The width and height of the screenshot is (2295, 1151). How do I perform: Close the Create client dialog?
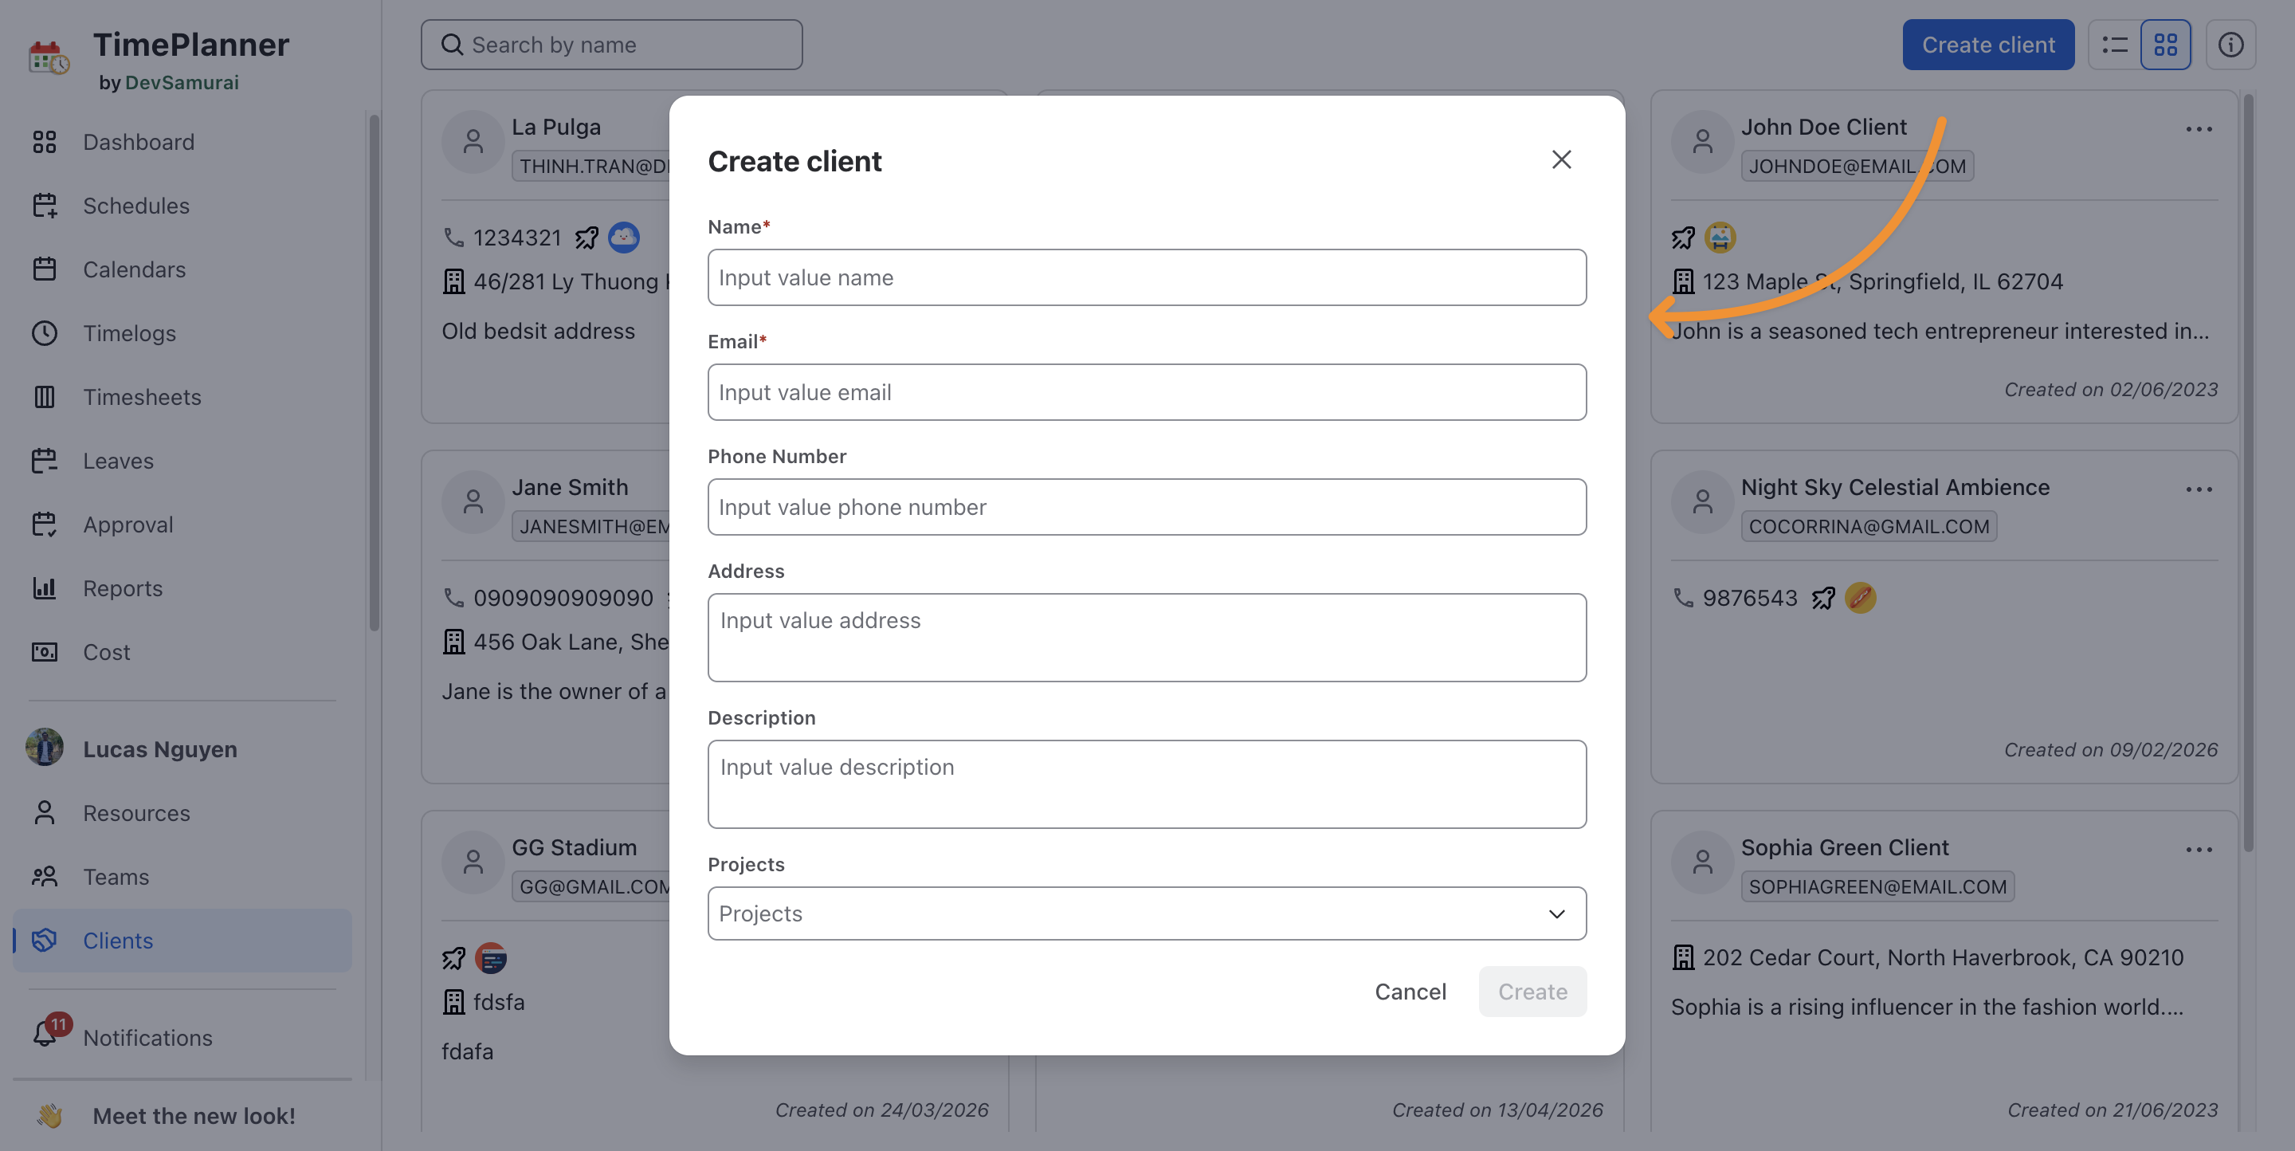[1561, 159]
